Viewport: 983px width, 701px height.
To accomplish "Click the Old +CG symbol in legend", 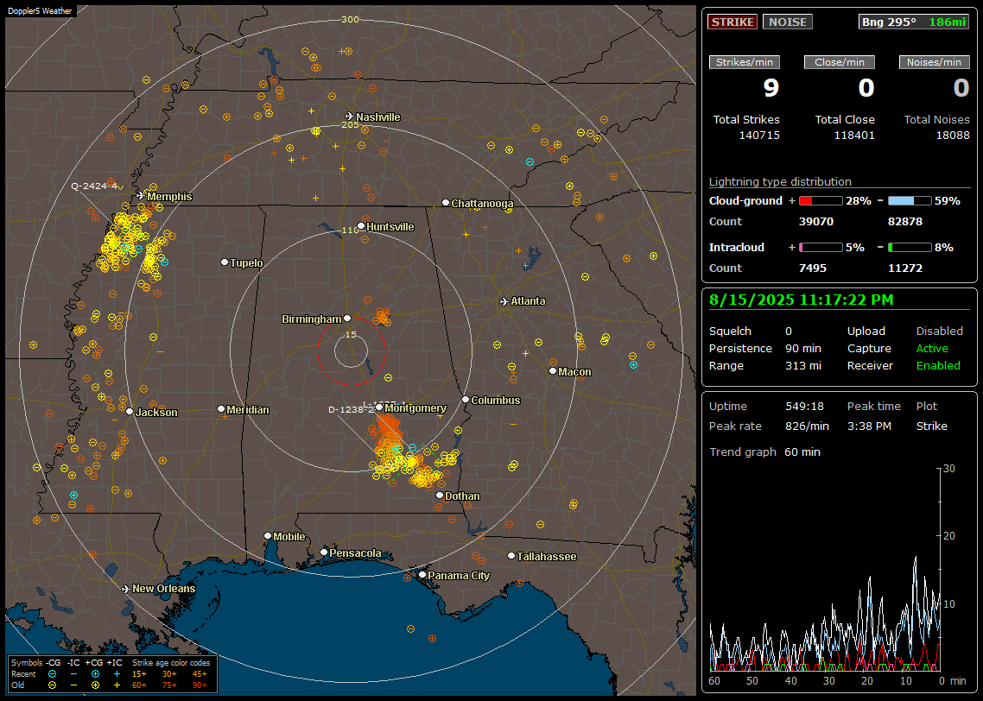I will [x=95, y=685].
